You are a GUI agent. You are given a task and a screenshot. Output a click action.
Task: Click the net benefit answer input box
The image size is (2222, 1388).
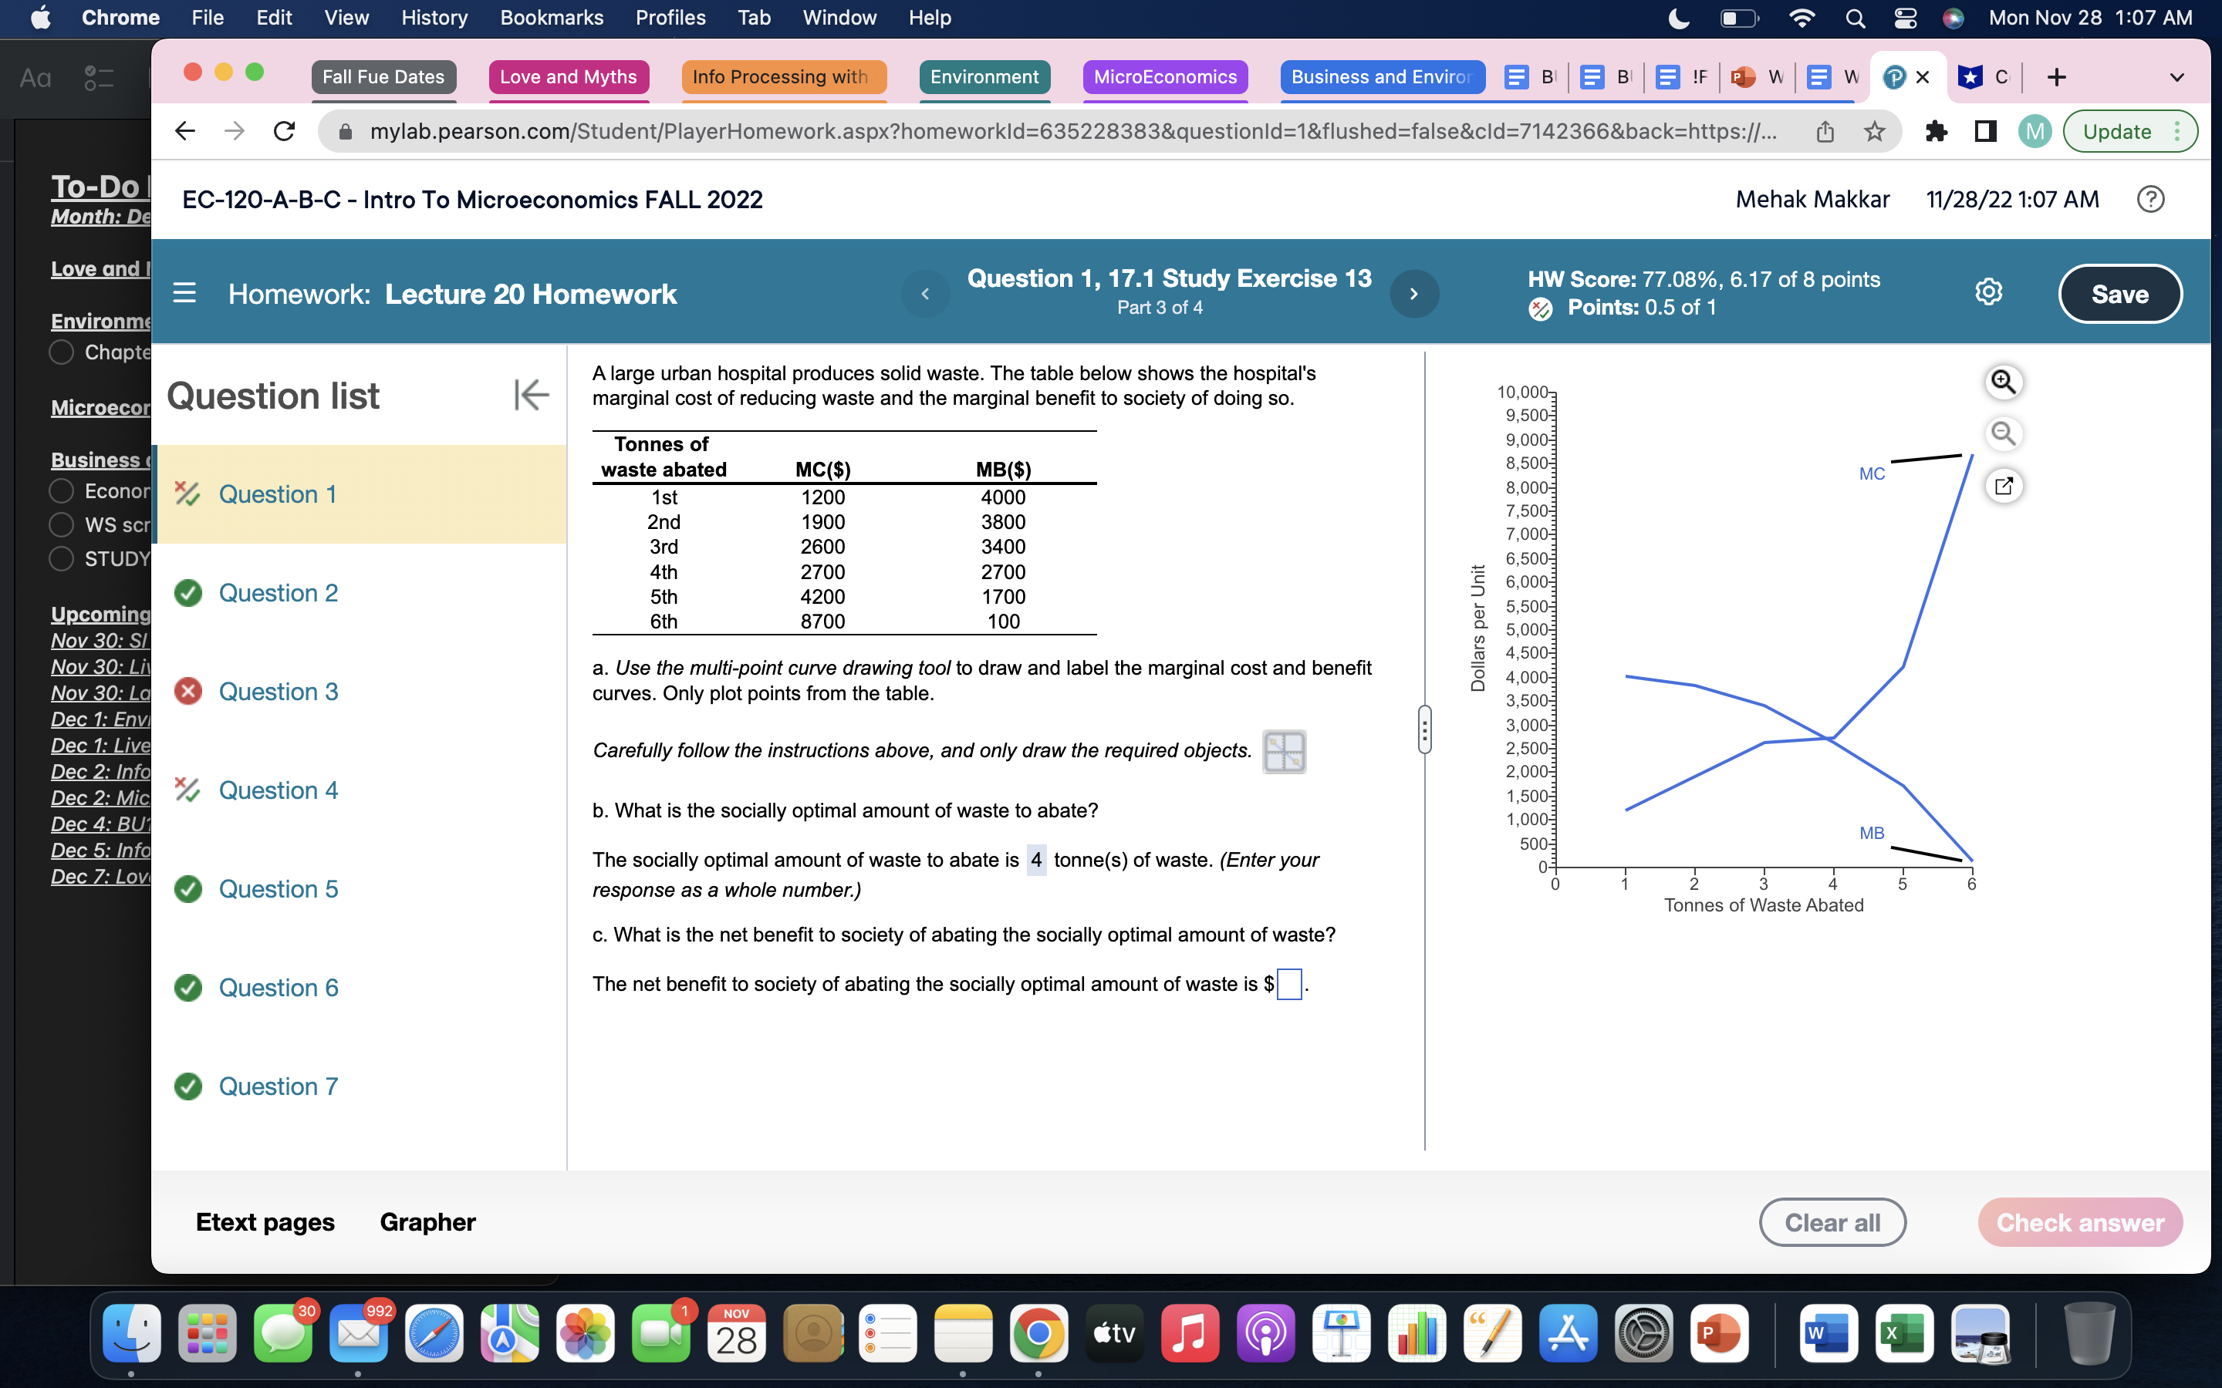(1289, 984)
